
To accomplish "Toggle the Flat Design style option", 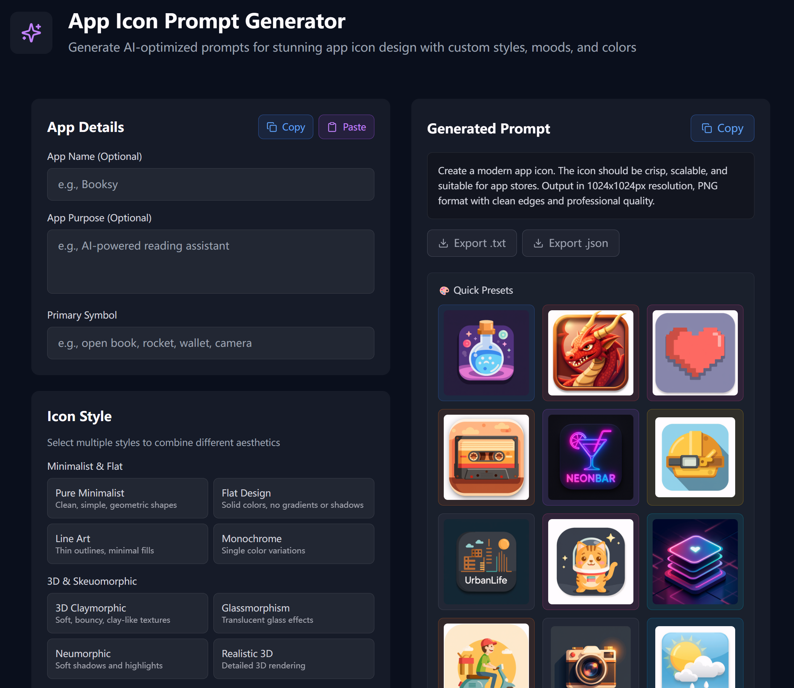I will (294, 498).
